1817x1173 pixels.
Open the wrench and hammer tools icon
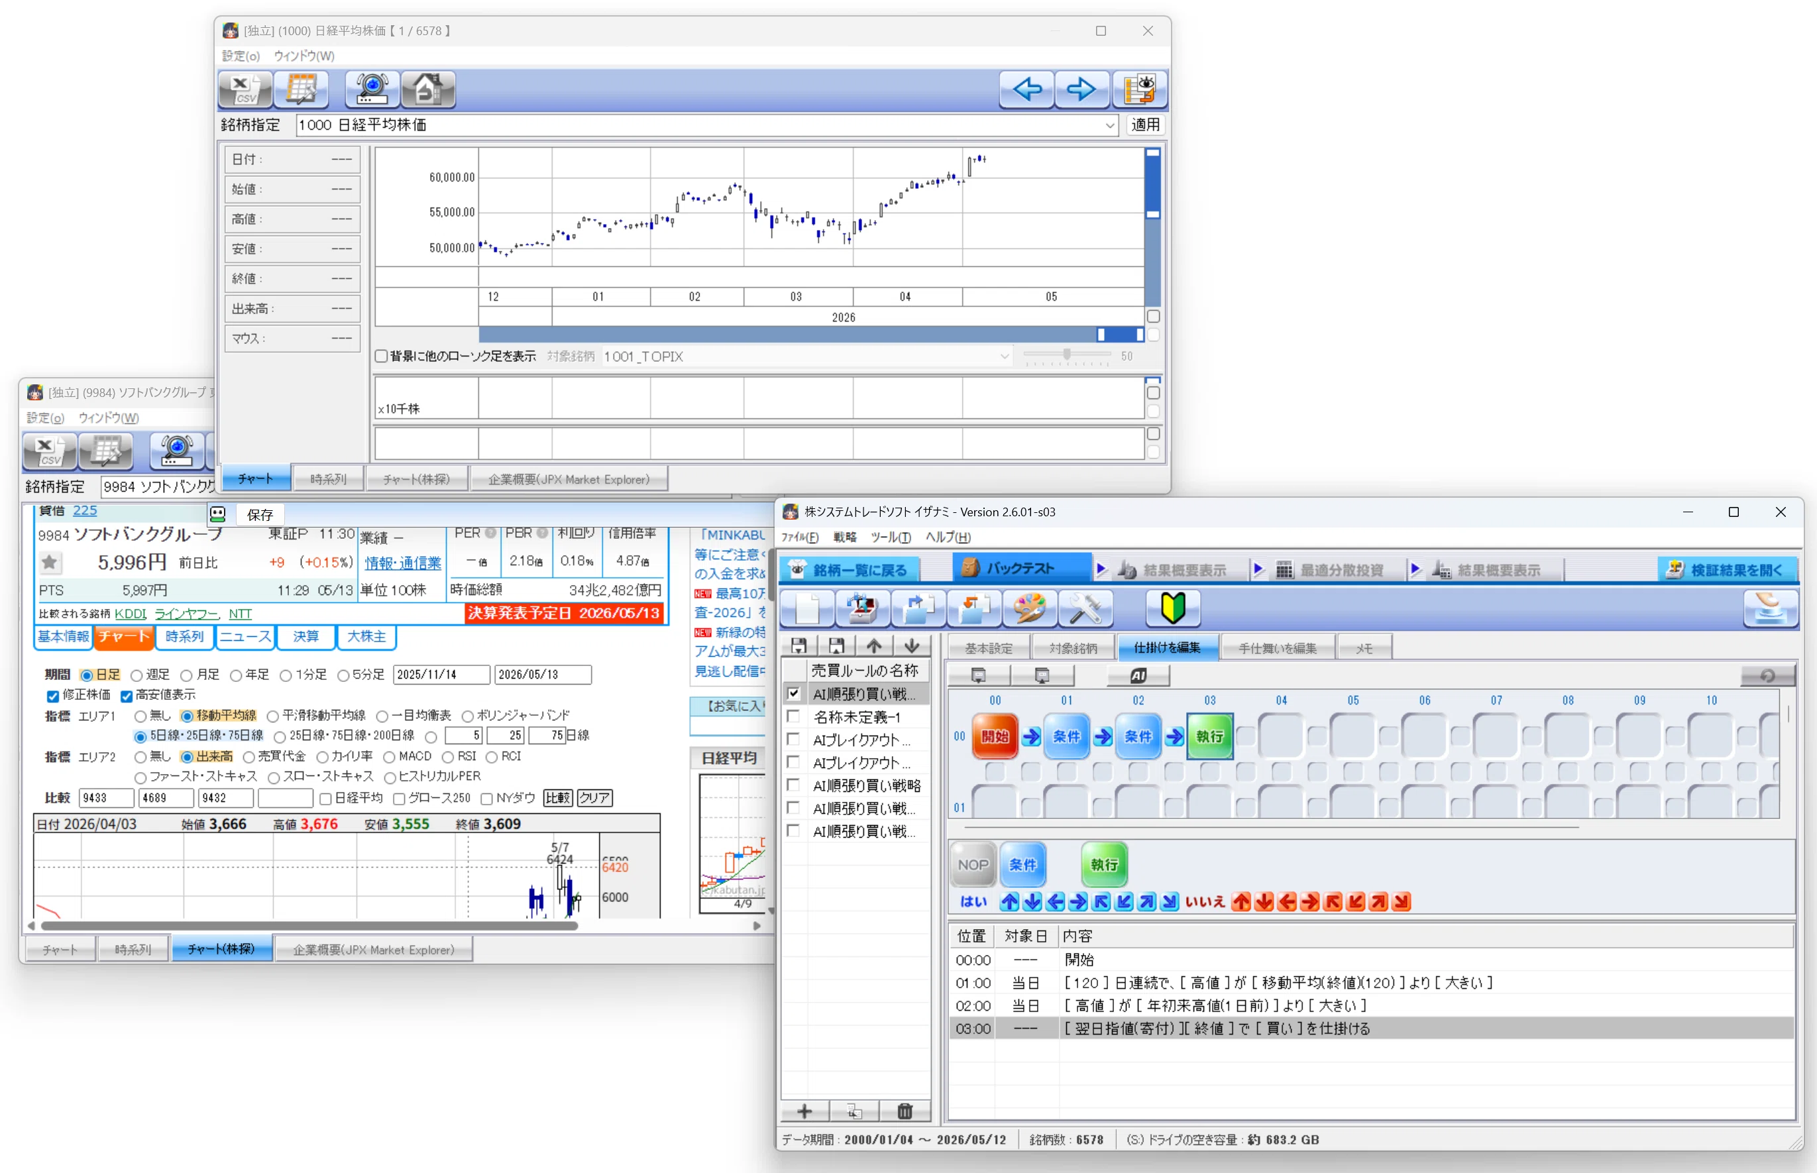pyautogui.click(x=1085, y=608)
